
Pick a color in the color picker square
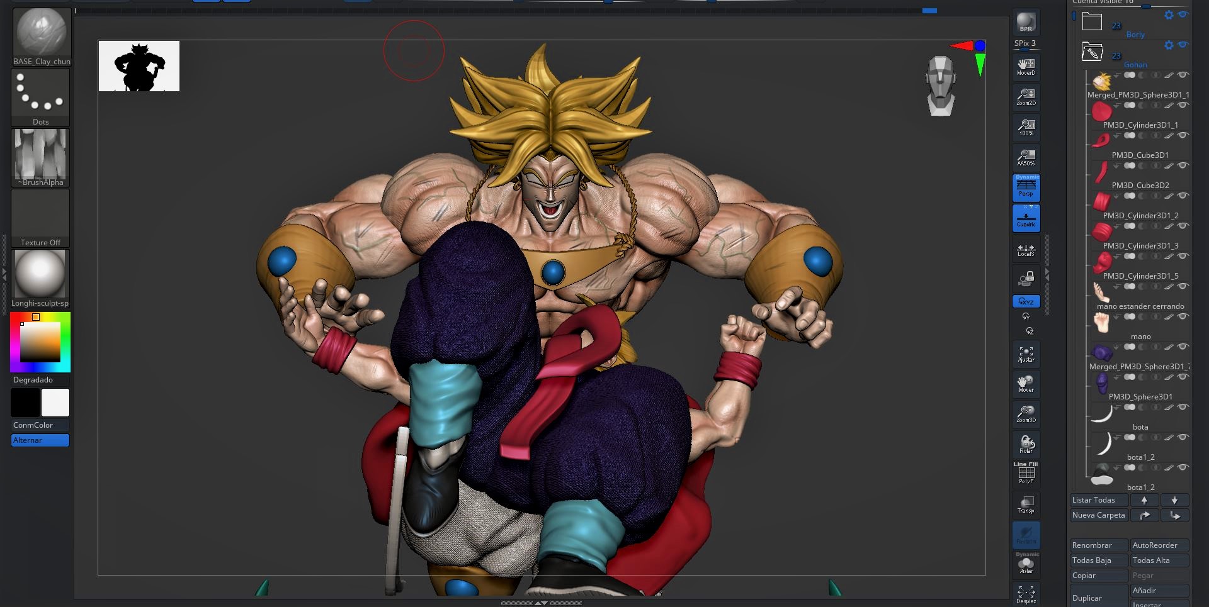pos(40,342)
